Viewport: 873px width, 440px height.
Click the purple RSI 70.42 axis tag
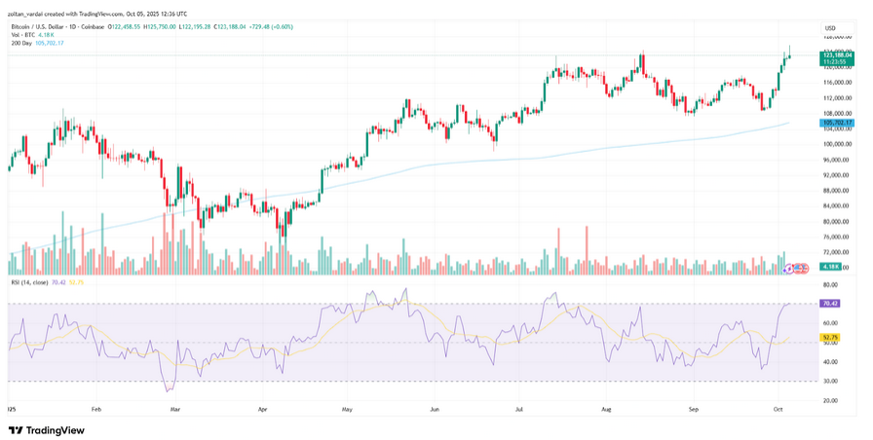click(x=831, y=304)
